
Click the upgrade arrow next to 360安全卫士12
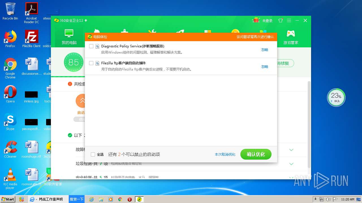pyautogui.click(x=86, y=21)
